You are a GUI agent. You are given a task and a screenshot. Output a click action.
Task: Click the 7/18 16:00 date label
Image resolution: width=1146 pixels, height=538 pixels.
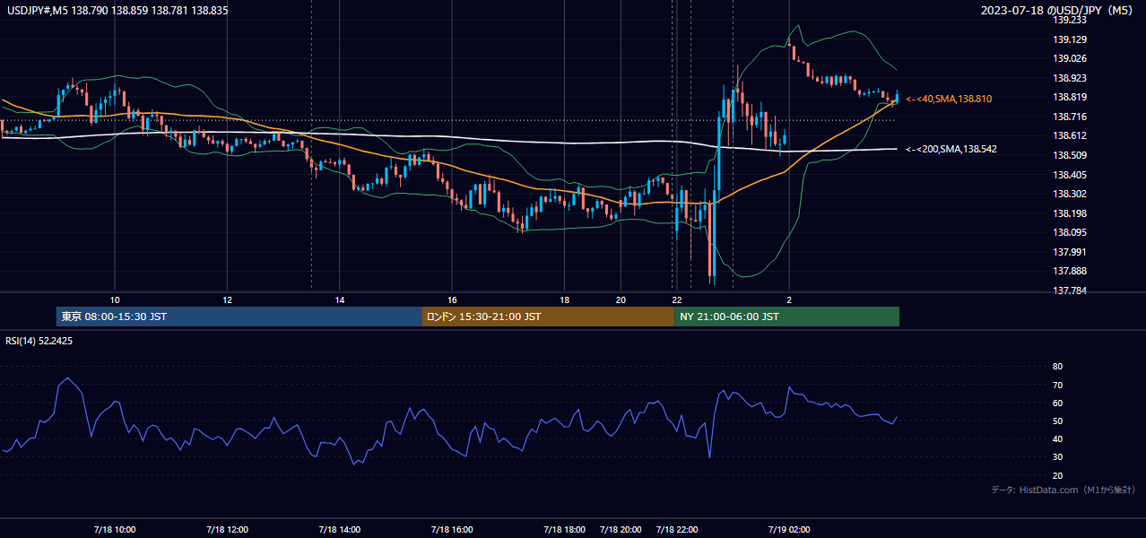[x=452, y=530]
